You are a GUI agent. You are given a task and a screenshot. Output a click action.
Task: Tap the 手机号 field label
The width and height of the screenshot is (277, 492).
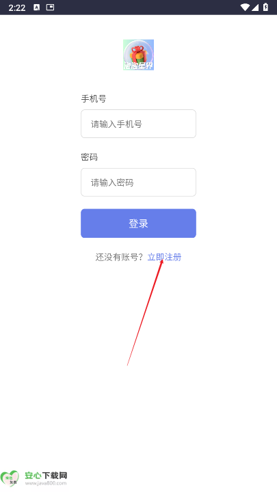94,99
